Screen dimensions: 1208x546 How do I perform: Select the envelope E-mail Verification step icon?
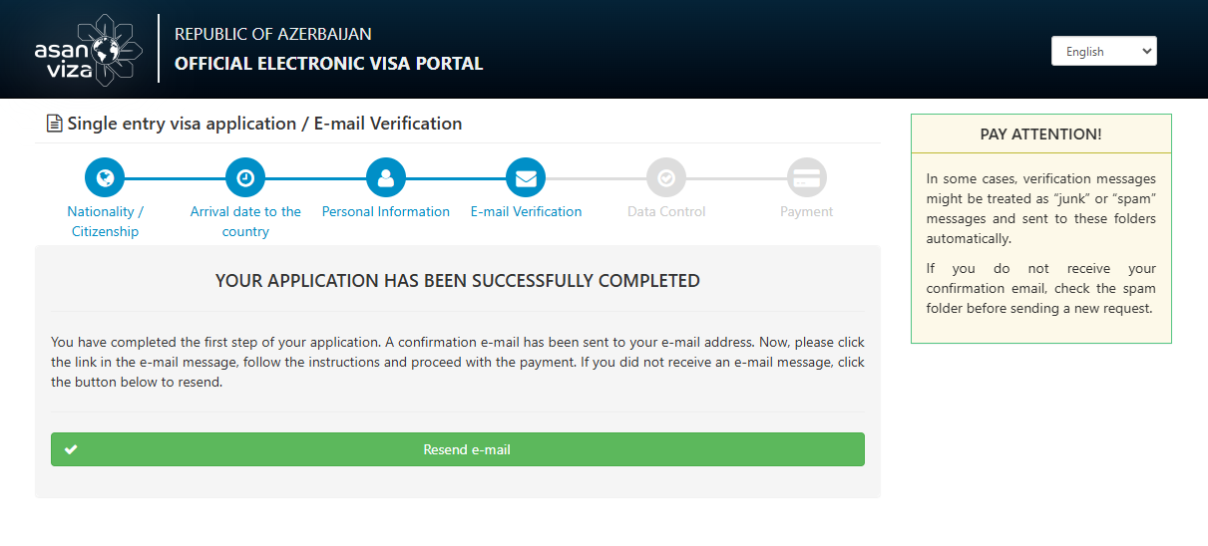coord(526,178)
